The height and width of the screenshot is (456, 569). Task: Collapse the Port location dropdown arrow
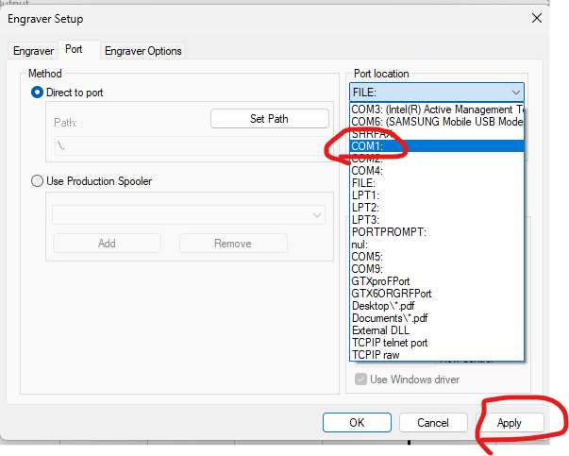click(515, 93)
